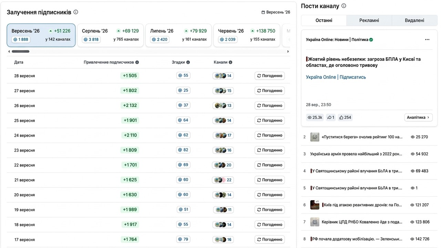Click info icon beside Привлечение подписчиков column
Screen dimensions: 441x248
coord(137,62)
